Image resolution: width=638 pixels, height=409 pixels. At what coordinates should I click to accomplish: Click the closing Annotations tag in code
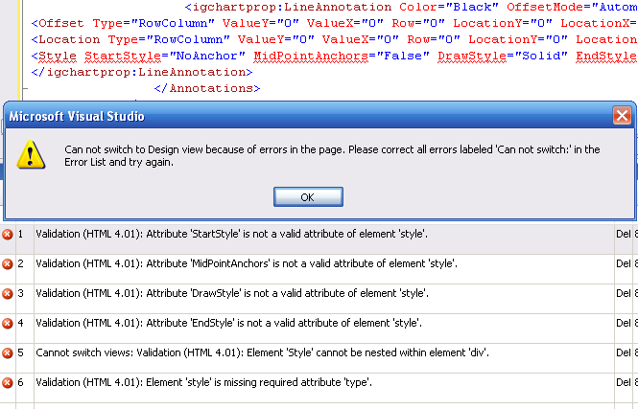pyautogui.click(x=207, y=88)
